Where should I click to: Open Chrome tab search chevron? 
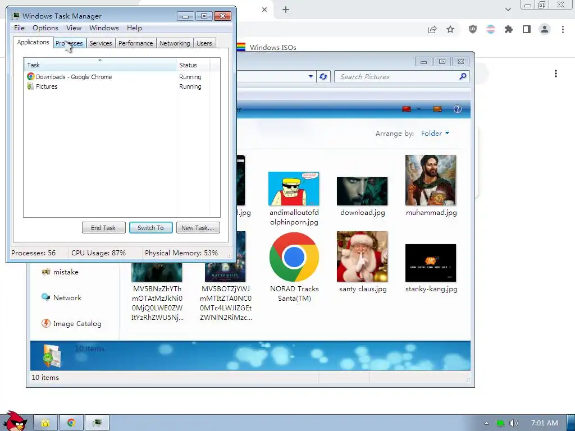click(508, 10)
